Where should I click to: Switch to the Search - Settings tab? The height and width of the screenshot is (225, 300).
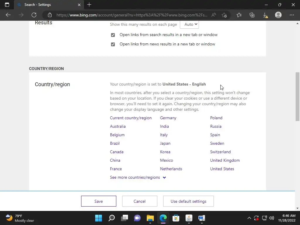49,5
